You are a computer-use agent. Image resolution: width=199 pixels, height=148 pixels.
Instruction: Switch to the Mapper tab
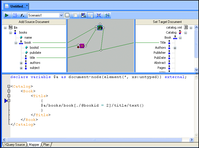34,145
